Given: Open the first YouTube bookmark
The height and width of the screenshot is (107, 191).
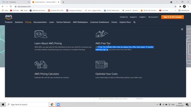Looking at the screenshot, I should [x=14, y=10].
